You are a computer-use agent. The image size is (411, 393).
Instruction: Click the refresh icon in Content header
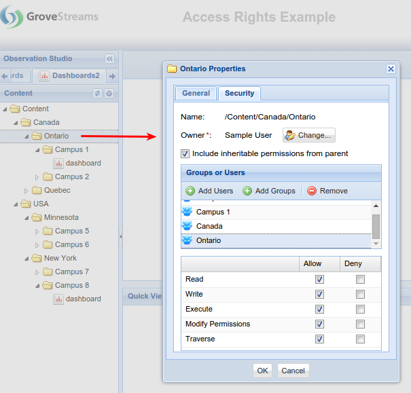click(97, 94)
